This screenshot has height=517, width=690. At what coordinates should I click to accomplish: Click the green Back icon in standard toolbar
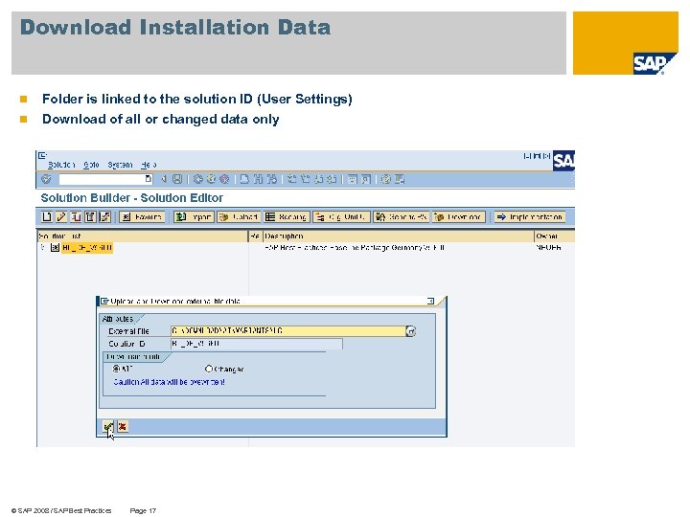198,179
